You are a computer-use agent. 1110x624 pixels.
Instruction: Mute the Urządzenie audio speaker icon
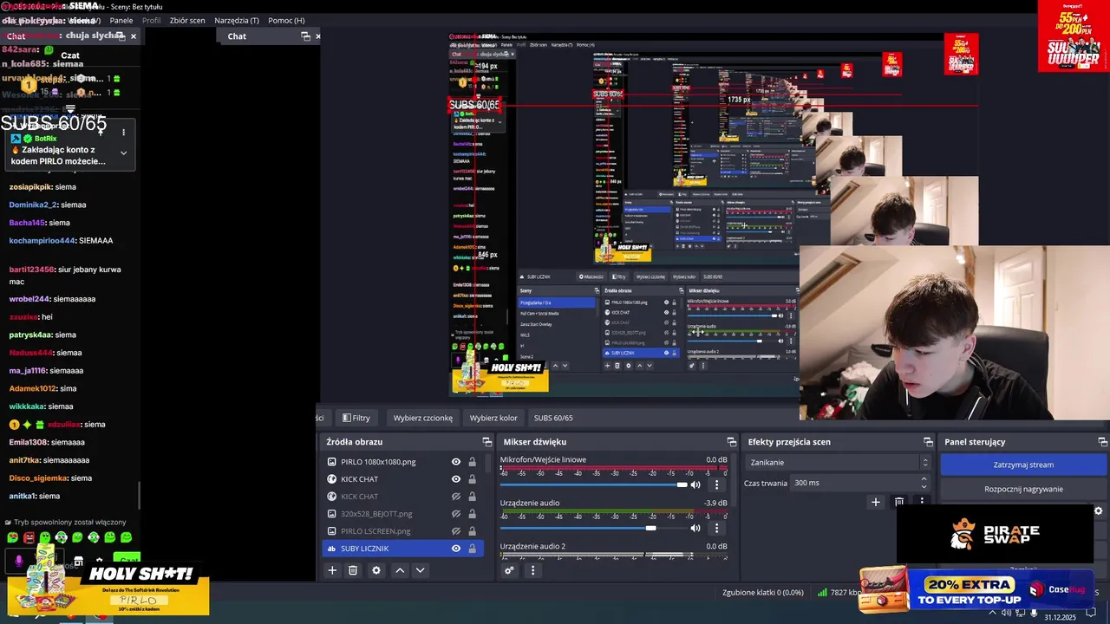[695, 528]
